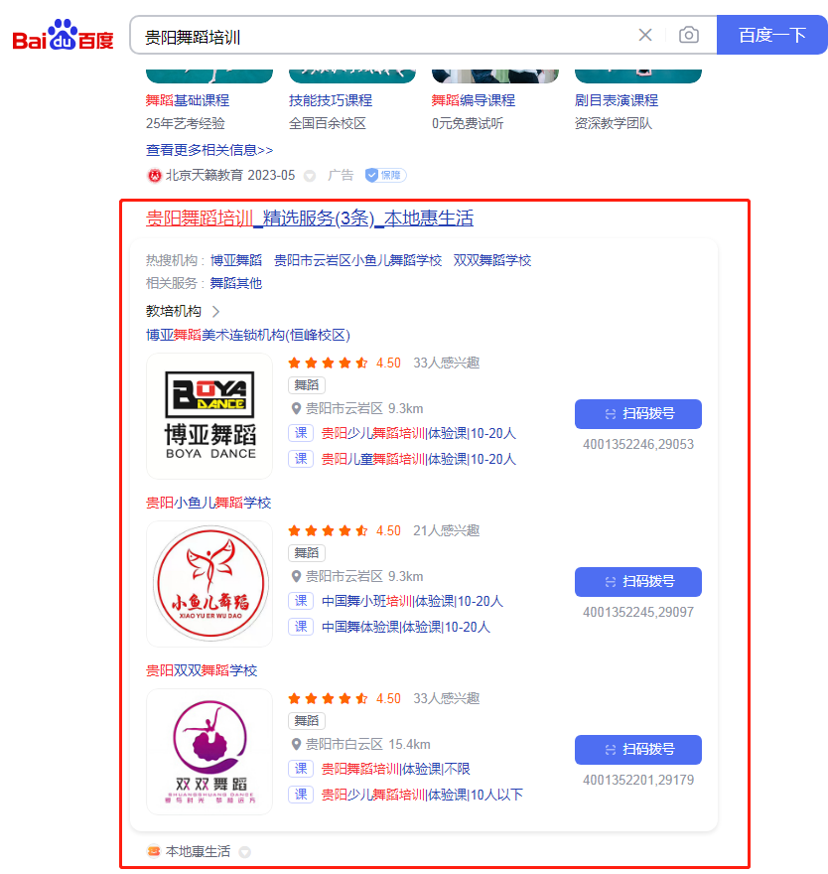Expand dropdown arrow beside 北京天籁教育 2023-05

(x=309, y=176)
